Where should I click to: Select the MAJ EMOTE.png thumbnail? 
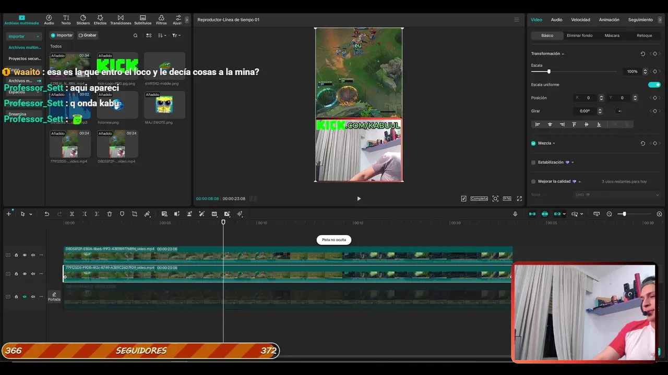coord(164,105)
